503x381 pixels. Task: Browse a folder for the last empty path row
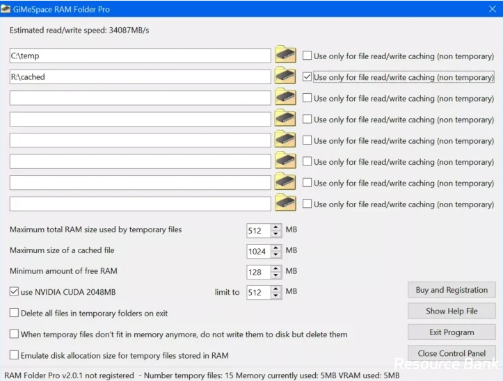(285, 204)
